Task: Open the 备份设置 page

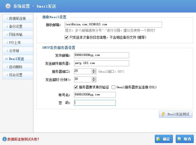Action: tap(18, 26)
